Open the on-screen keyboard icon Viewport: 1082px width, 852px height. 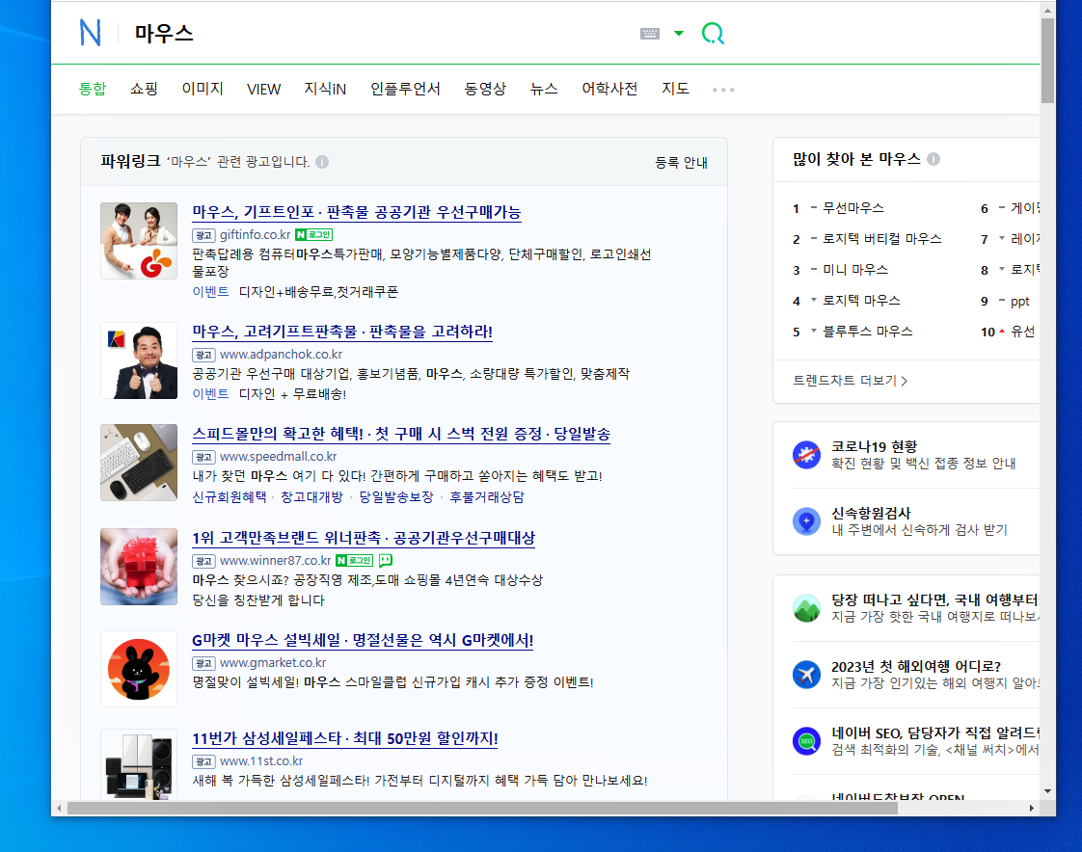(x=650, y=34)
